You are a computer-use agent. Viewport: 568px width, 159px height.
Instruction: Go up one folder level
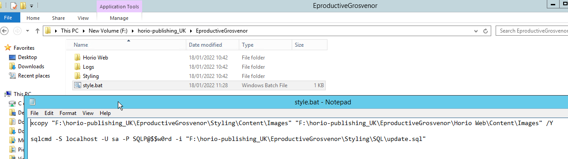pyautogui.click(x=38, y=31)
